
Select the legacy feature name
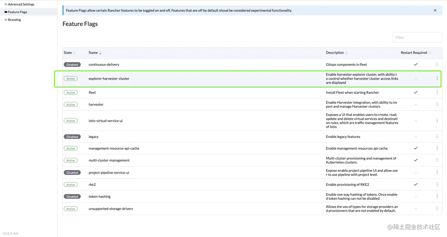(94, 137)
